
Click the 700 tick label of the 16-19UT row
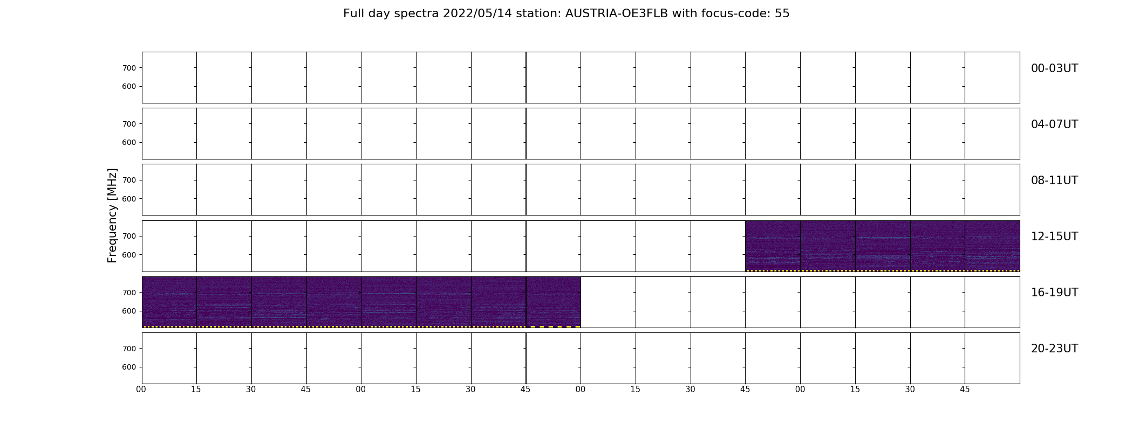pos(129,293)
